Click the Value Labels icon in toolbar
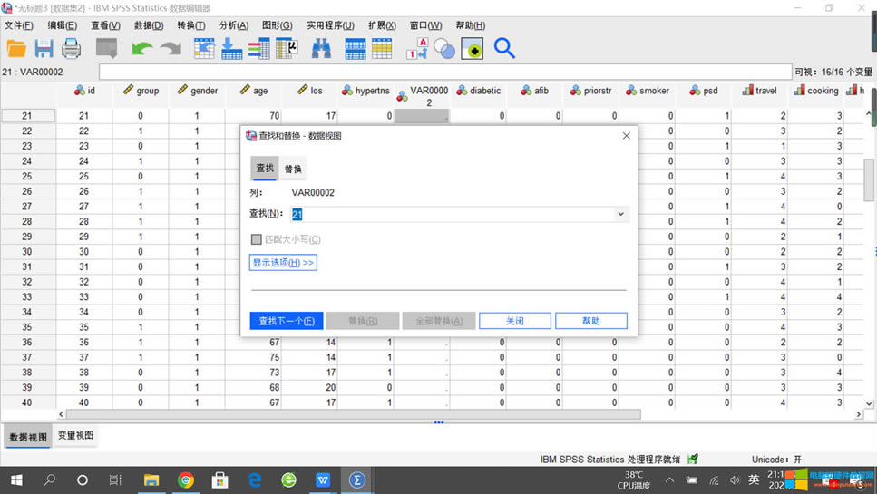877x494 pixels. pyautogui.click(x=418, y=48)
